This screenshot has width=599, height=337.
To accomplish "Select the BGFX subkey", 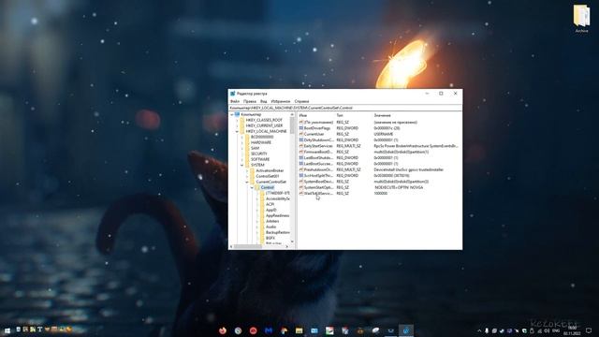I will (x=270, y=238).
